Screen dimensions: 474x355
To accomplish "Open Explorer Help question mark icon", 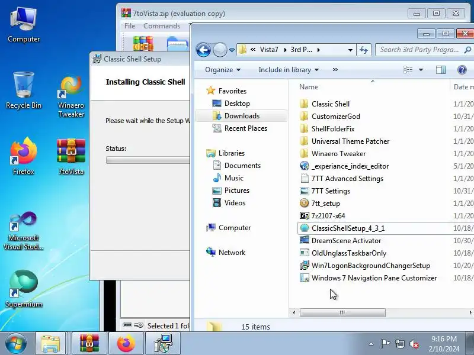I will pos(462,70).
